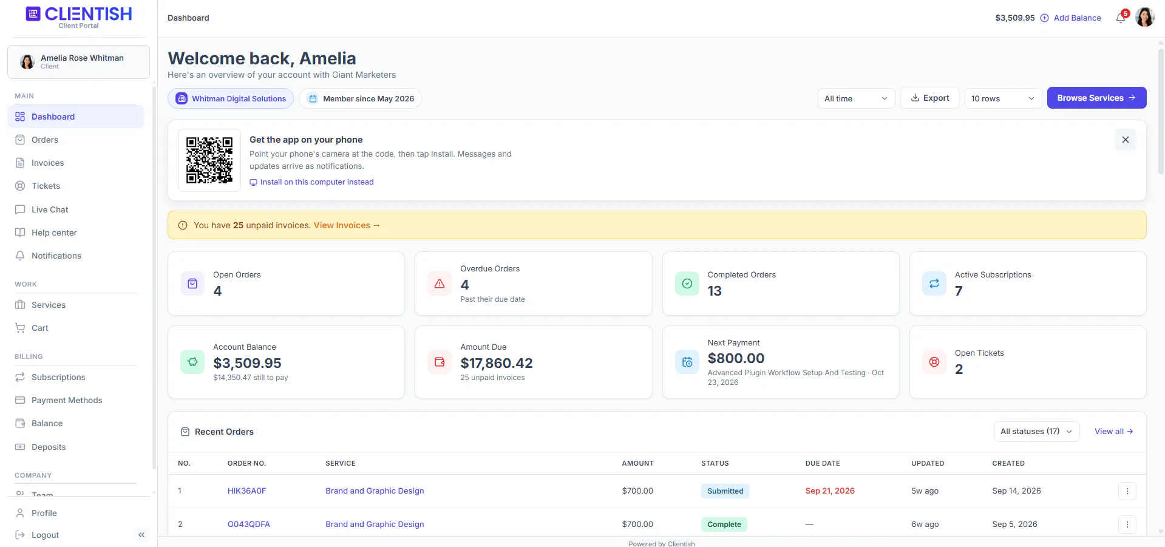
Task: Open row actions for order O043QDFA
Action: (1127, 525)
